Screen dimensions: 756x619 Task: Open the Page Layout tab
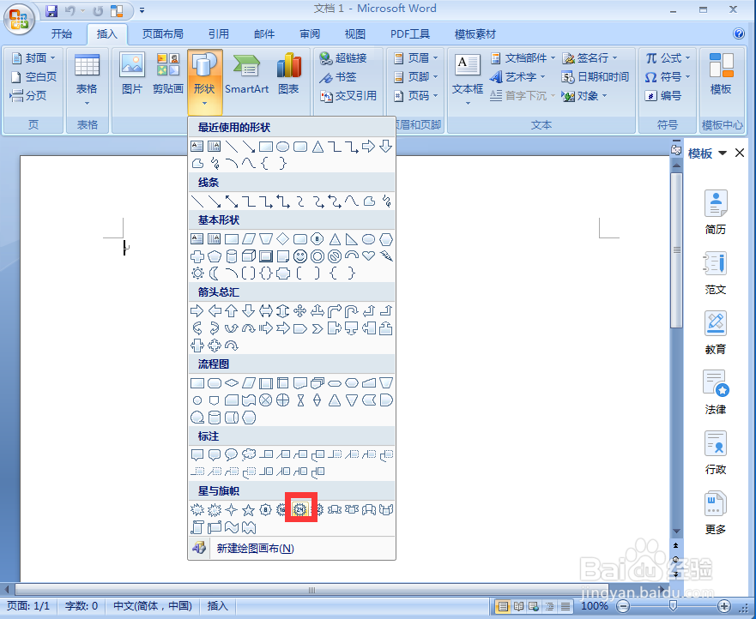click(x=162, y=33)
